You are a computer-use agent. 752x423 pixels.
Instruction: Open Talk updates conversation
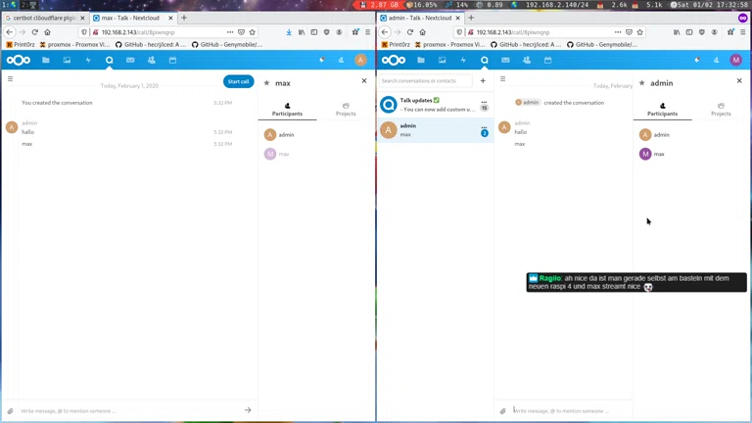pyautogui.click(x=435, y=105)
